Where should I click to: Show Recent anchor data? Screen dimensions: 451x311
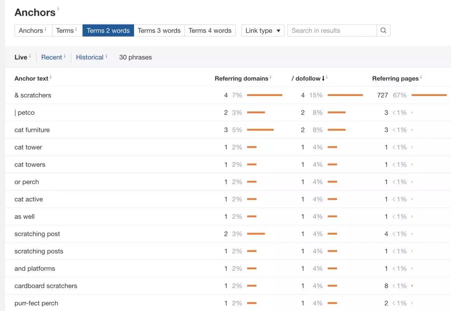[51, 57]
